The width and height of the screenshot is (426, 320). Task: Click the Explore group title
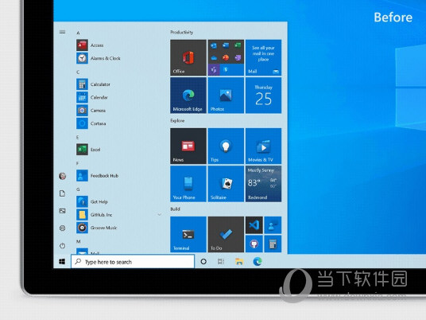pos(177,120)
